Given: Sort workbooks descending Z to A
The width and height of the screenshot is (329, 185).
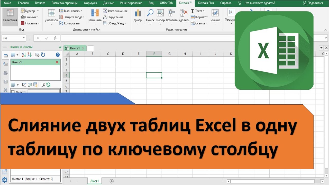Looking at the screenshot, I should pyautogui.click(x=29, y=55).
